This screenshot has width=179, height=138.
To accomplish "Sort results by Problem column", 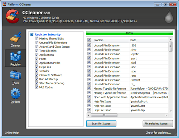I will 111,40.
